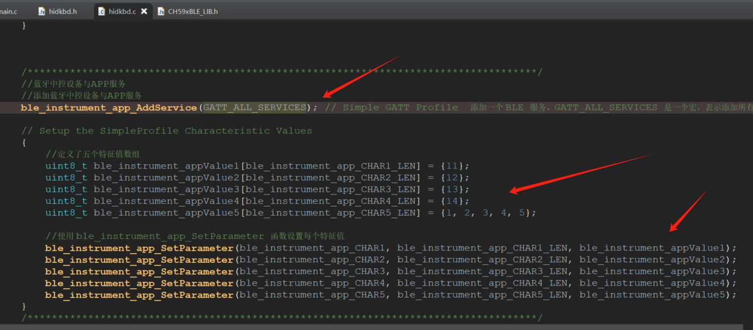Click the SetParameter call for ble_instrument_app_CHAR3

pyautogui.click(x=391, y=271)
